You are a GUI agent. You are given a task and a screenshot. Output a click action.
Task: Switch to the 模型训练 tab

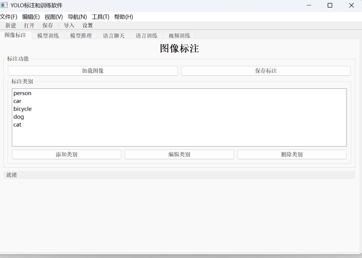[x=48, y=36]
